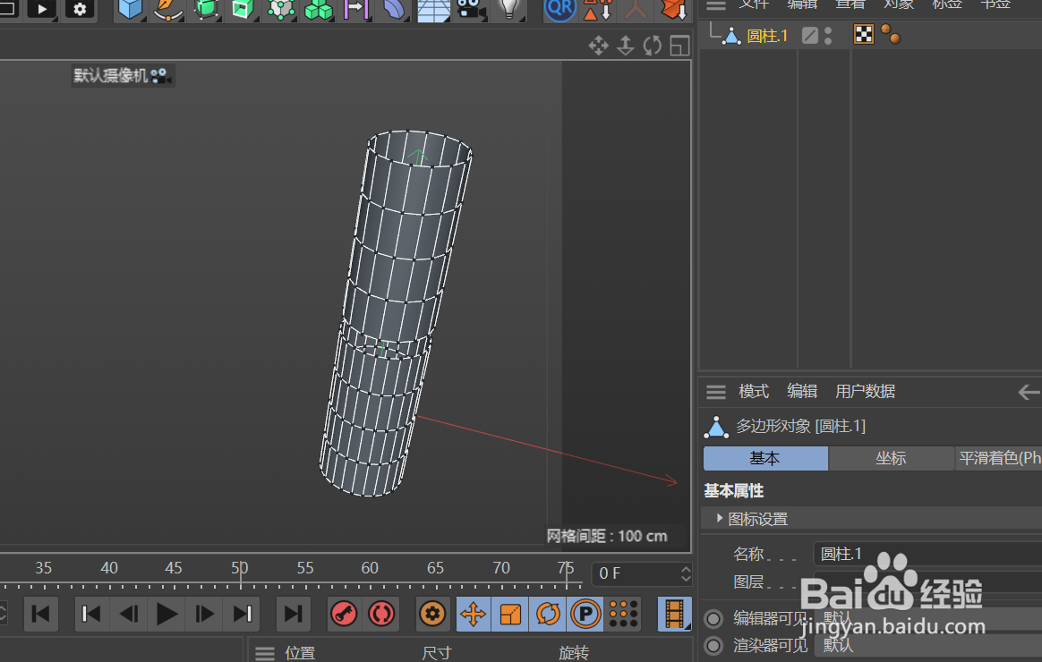Adjust the 0 F frame field stepper arrows
The width and height of the screenshot is (1042, 662).
685,573
